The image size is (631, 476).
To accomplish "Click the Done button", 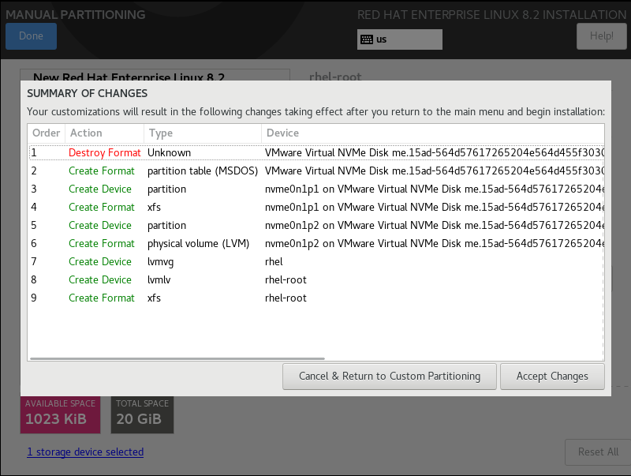I will 31,36.
